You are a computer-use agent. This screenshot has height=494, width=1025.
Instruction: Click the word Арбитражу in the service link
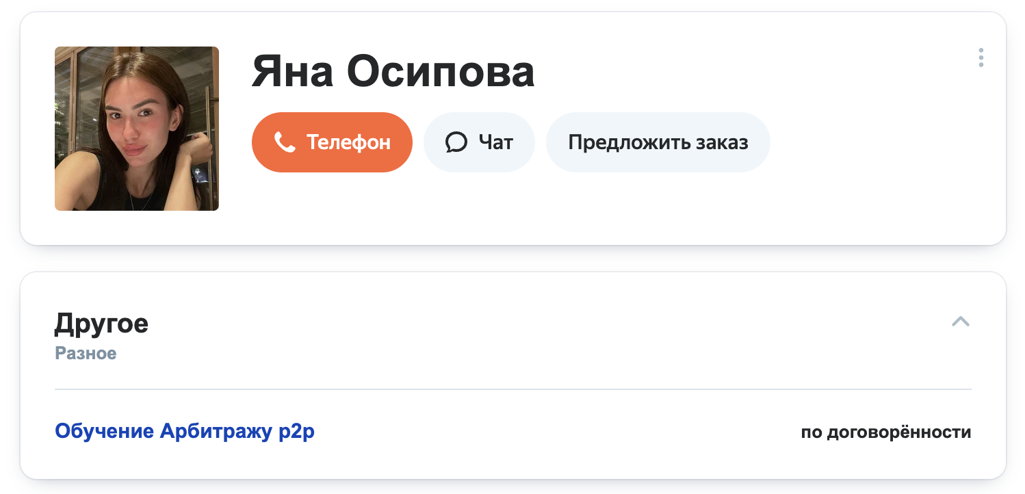click(216, 432)
